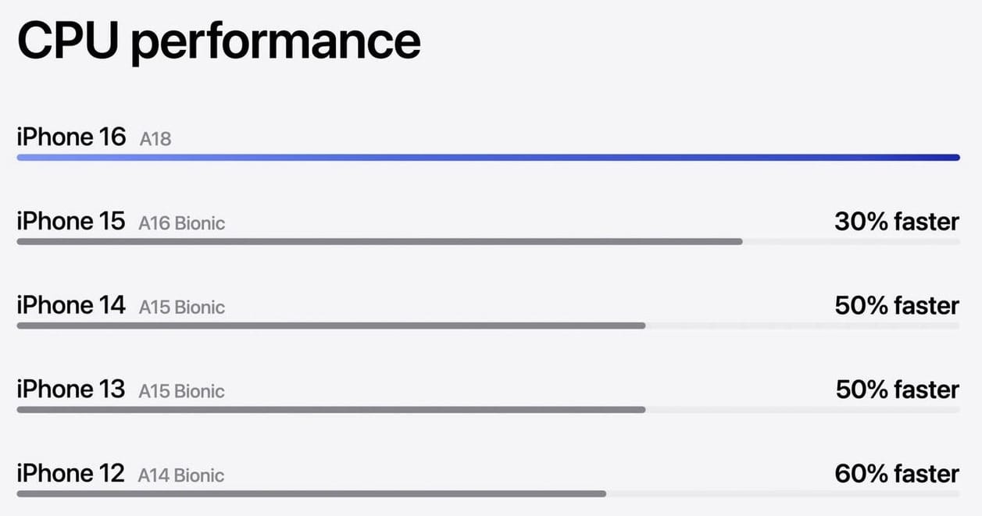Click A15 Bionic next to iPhone 13

click(182, 391)
